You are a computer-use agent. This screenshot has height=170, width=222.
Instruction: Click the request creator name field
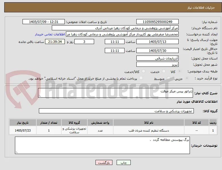click(122, 34)
